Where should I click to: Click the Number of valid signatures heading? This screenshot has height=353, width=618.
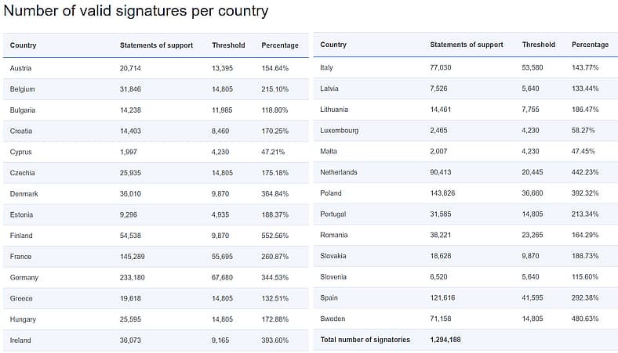[x=136, y=11]
